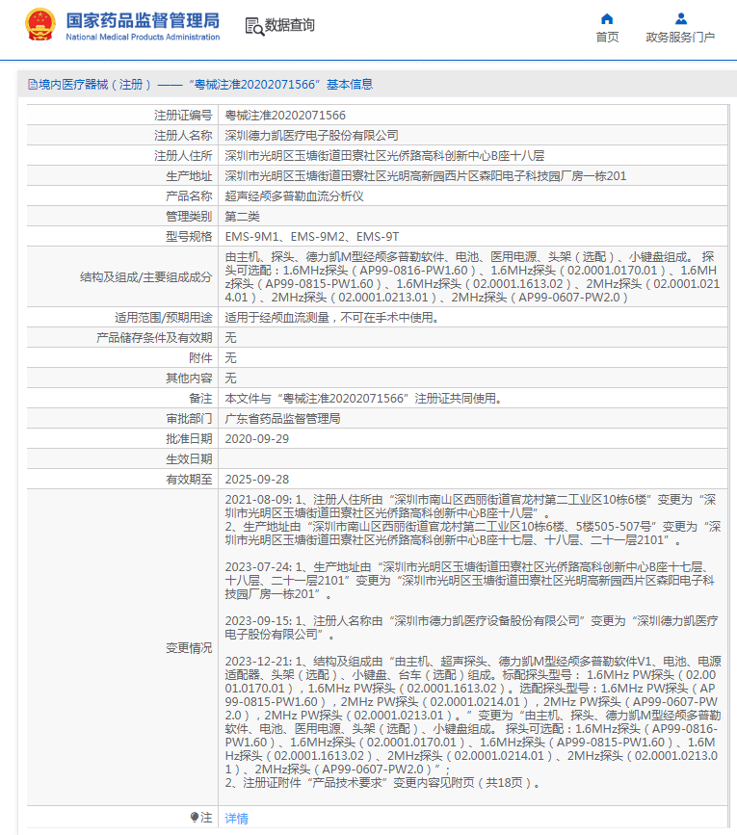This screenshot has width=737, height=835.
Task: Click 国家药品监督管理局 title
Action: coord(143,20)
